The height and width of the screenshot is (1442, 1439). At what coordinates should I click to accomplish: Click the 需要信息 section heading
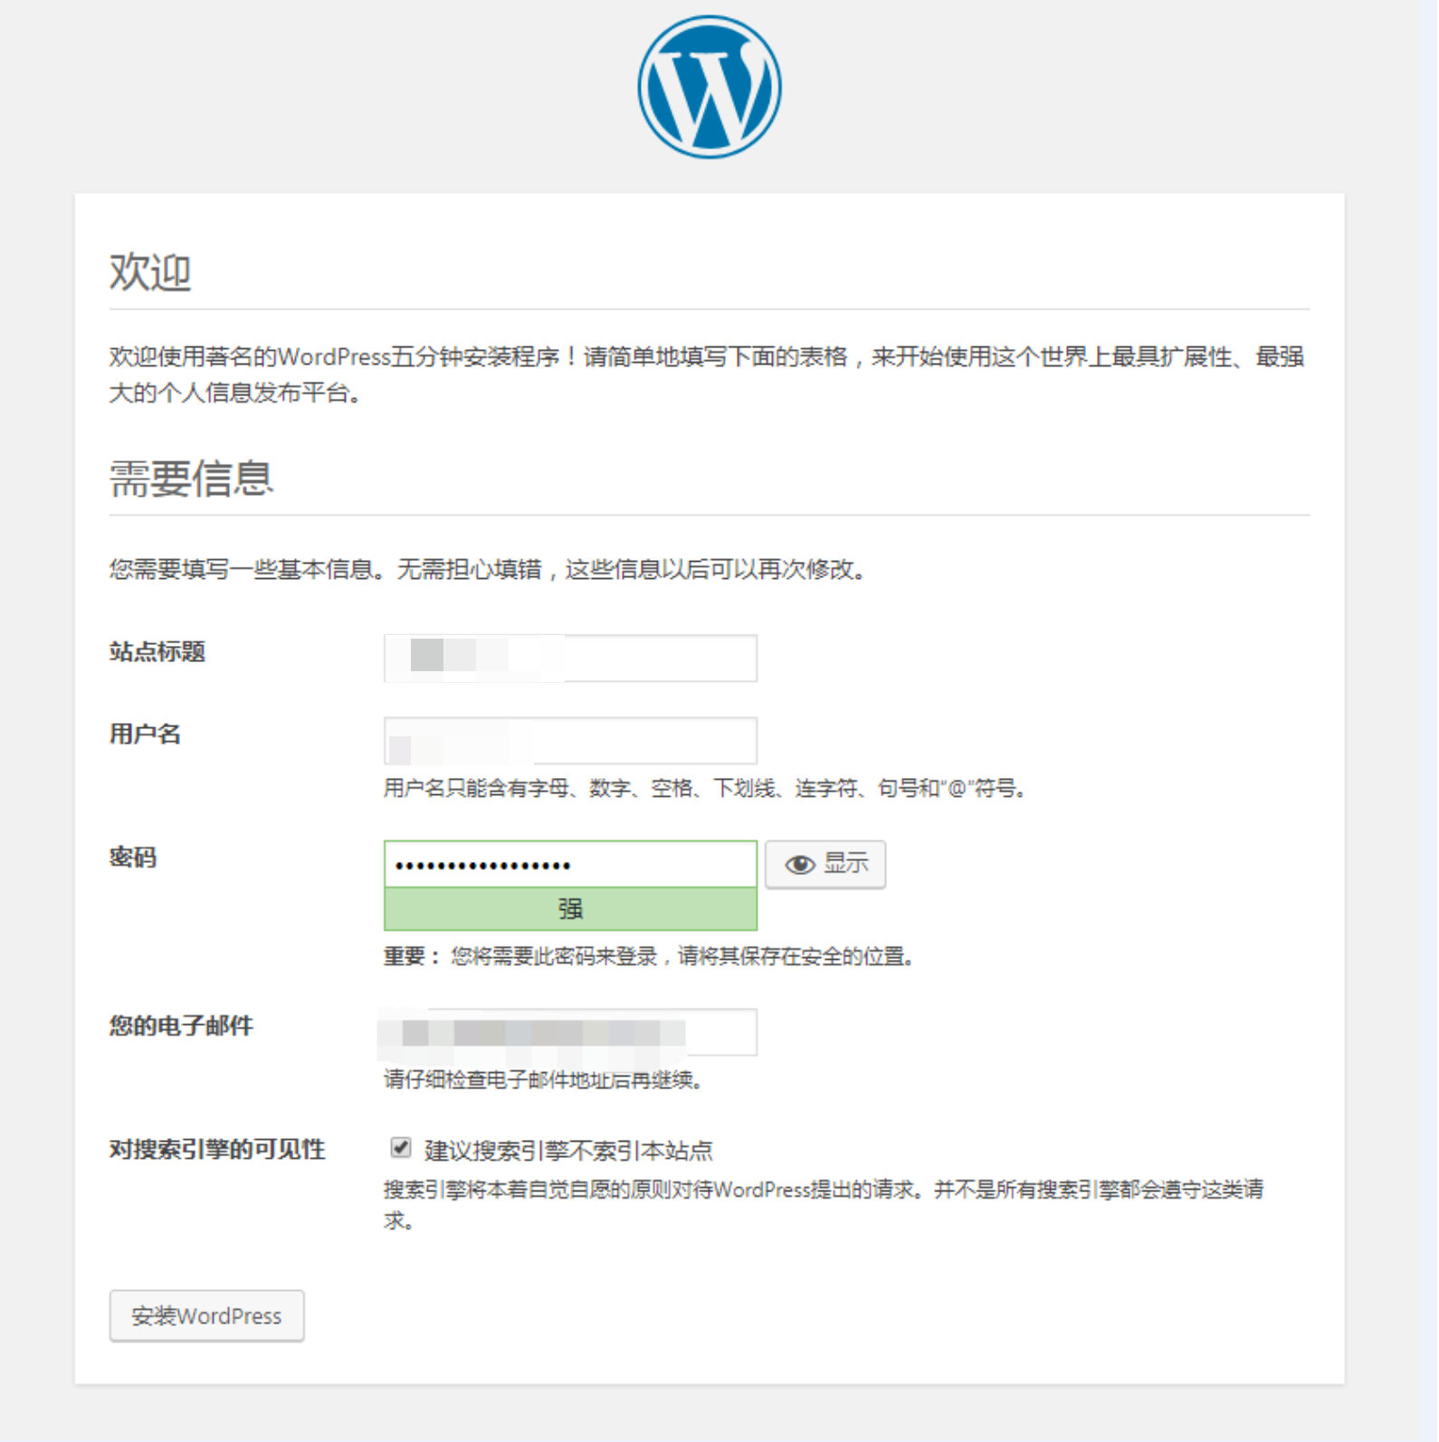191,478
